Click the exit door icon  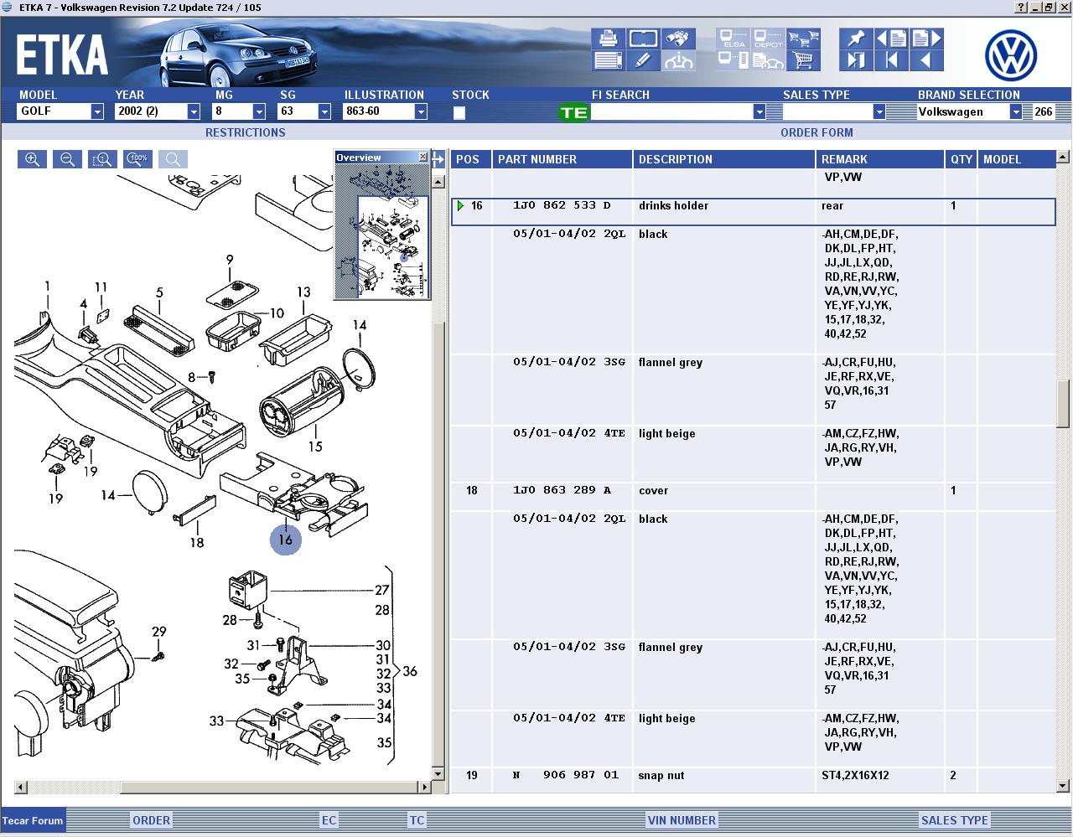tap(856, 60)
